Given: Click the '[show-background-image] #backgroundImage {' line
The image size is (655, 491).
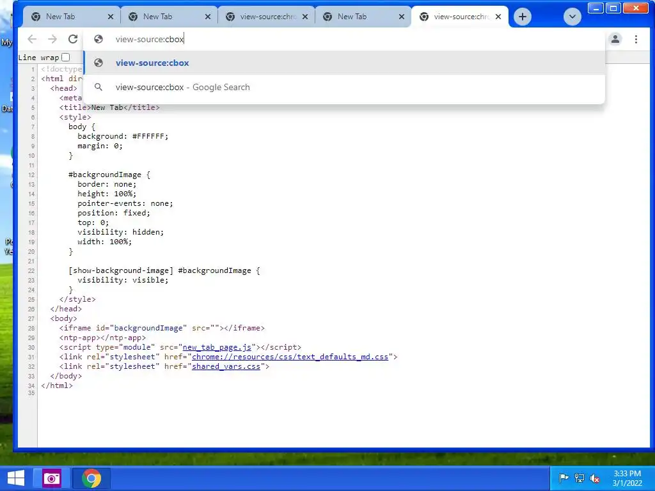Looking at the screenshot, I should pyautogui.click(x=164, y=270).
